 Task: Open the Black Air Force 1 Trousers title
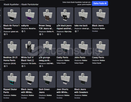(11, 27)
